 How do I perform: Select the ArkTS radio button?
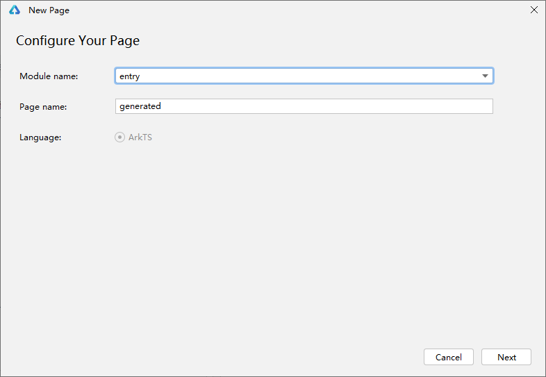tap(119, 137)
